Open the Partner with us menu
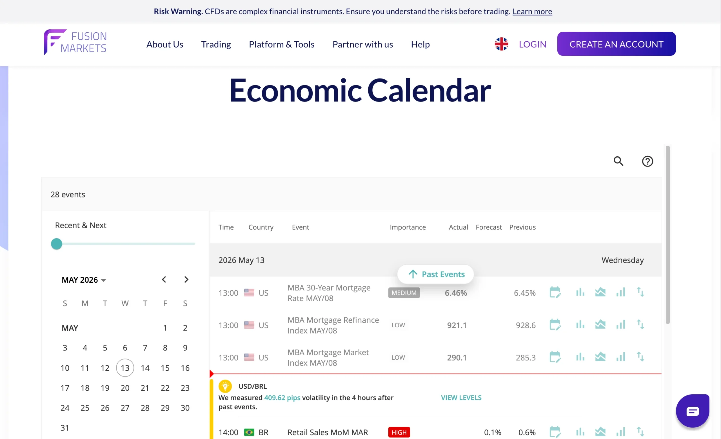This screenshot has width=721, height=439. (x=362, y=44)
